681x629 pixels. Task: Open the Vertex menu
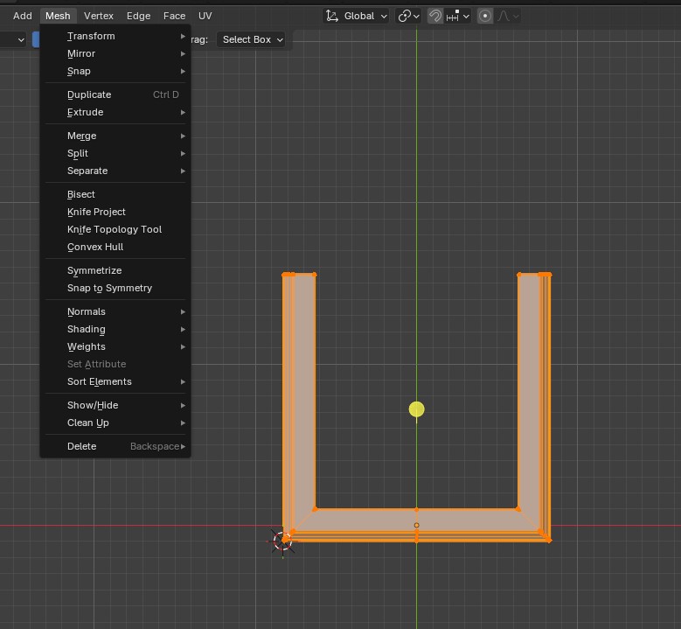coord(99,16)
